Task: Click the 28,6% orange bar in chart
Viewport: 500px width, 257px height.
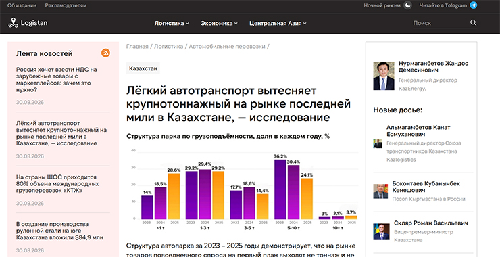Action: [174, 196]
